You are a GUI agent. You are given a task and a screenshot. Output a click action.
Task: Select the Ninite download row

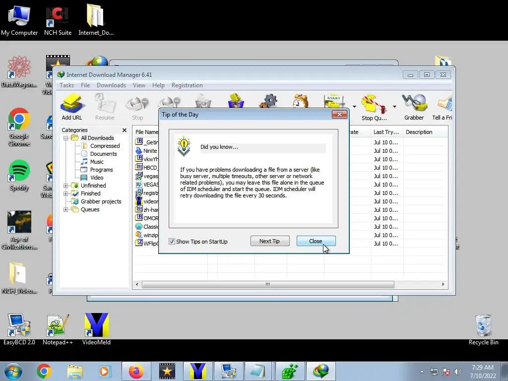pyautogui.click(x=146, y=151)
